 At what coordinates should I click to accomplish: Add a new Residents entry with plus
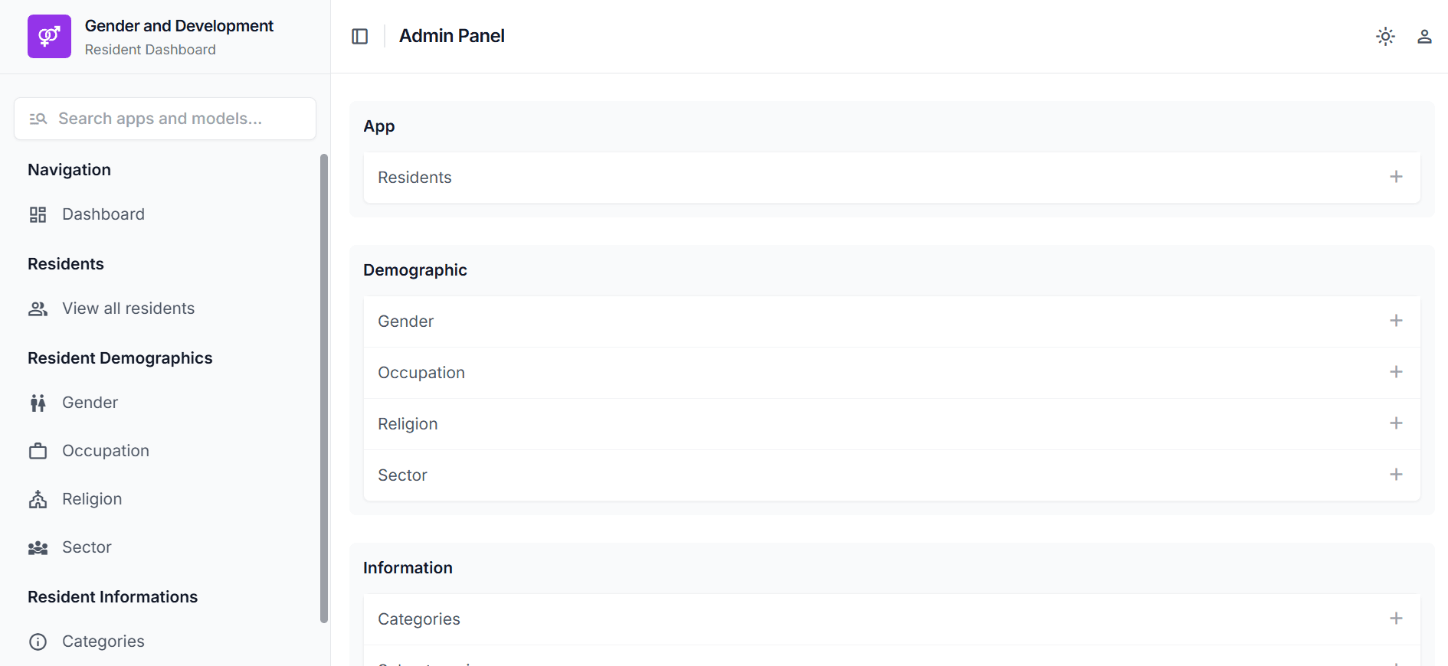[1396, 177]
